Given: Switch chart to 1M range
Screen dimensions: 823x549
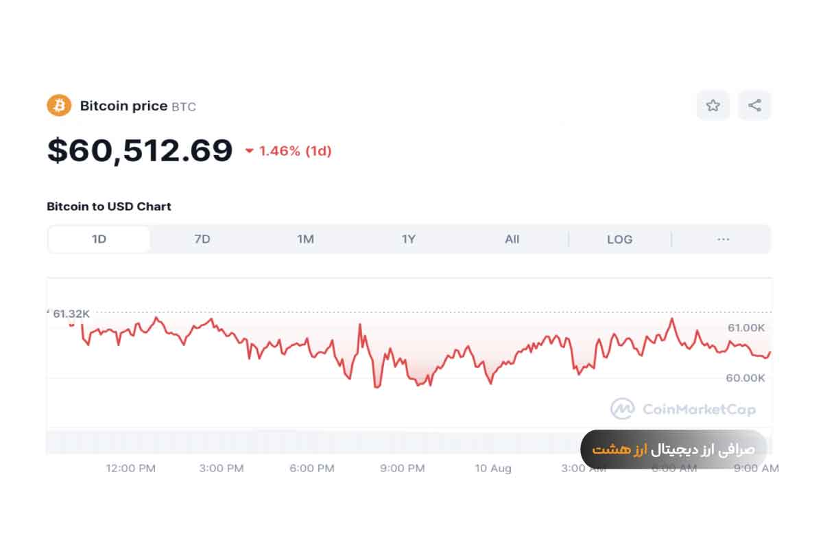Looking at the screenshot, I should tap(305, 240).
